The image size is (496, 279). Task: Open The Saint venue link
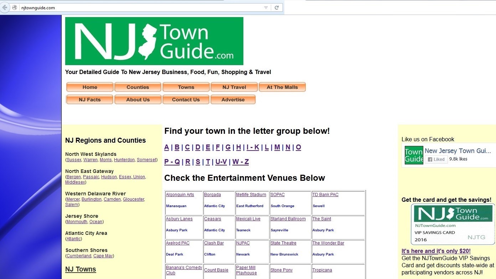point(322,219)
